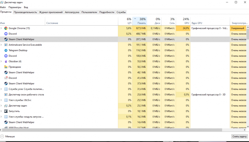The image size is (249, 142).
Task: Click the Obsidian process icon
Action: 6,62
